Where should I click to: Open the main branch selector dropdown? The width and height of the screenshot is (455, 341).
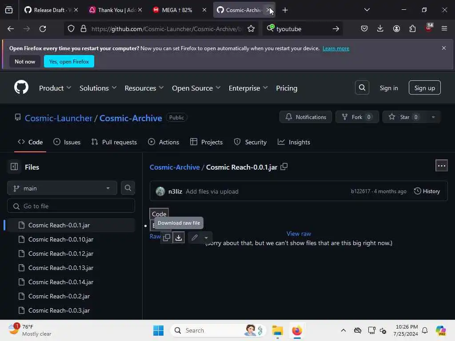62,188
